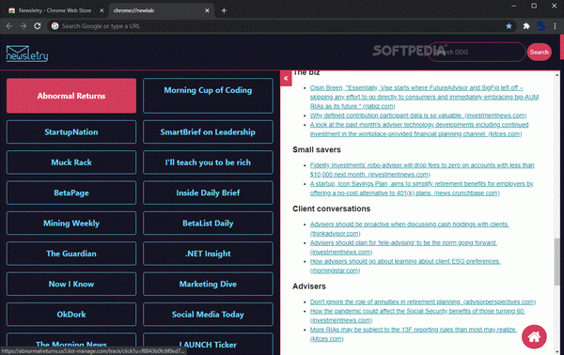
Task: Open the adviser technology developments kitces.com link
Action: click(x=419, y=130)
